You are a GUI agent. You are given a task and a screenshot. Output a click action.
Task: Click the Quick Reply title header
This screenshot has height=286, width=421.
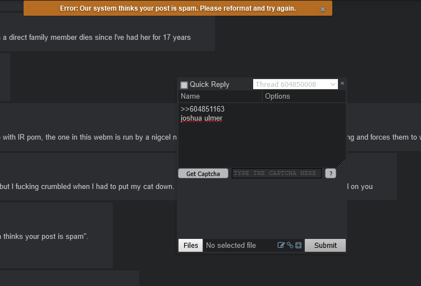(x=209, y=84)
